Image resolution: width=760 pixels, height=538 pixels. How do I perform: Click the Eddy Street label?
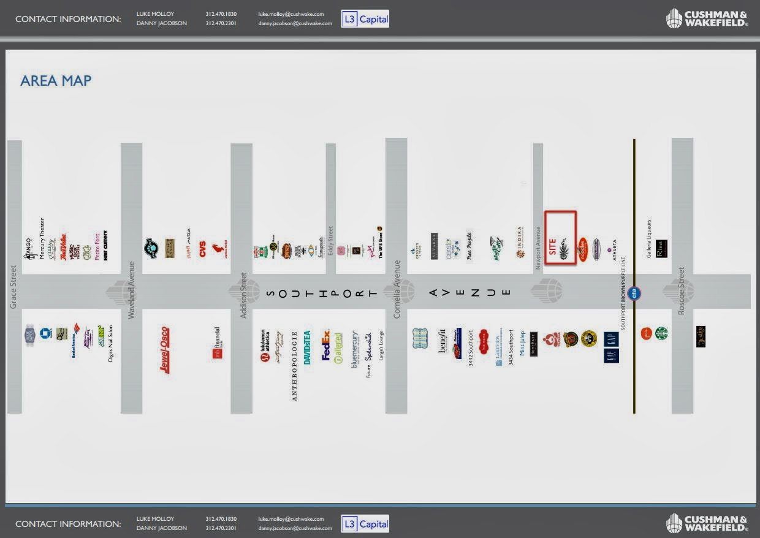[330, 241]
